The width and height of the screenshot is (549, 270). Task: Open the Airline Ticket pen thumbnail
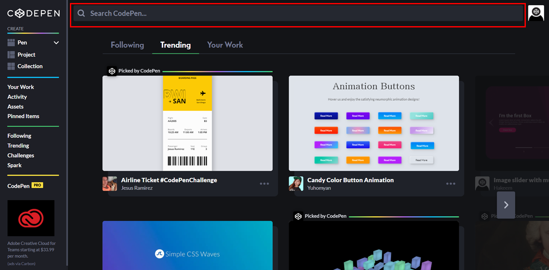click(187, 123)
